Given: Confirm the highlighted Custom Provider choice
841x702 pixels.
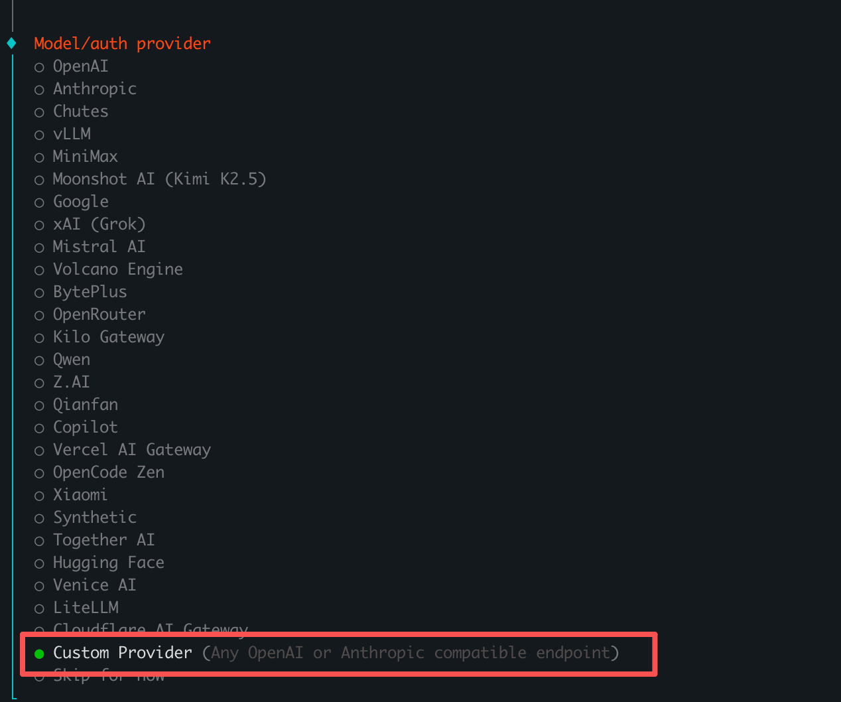Looking at the screenshot, I should pyautogui.click(x=122, y=653).
